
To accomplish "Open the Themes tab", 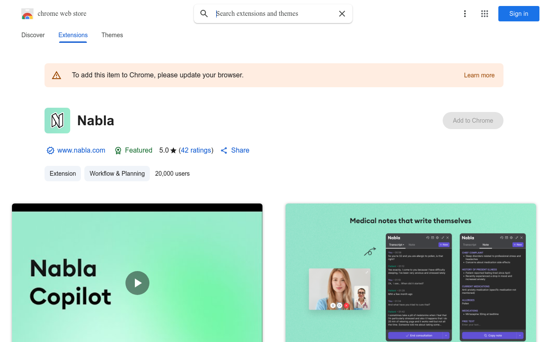I will pyautogui.click(x=112, y=35).
